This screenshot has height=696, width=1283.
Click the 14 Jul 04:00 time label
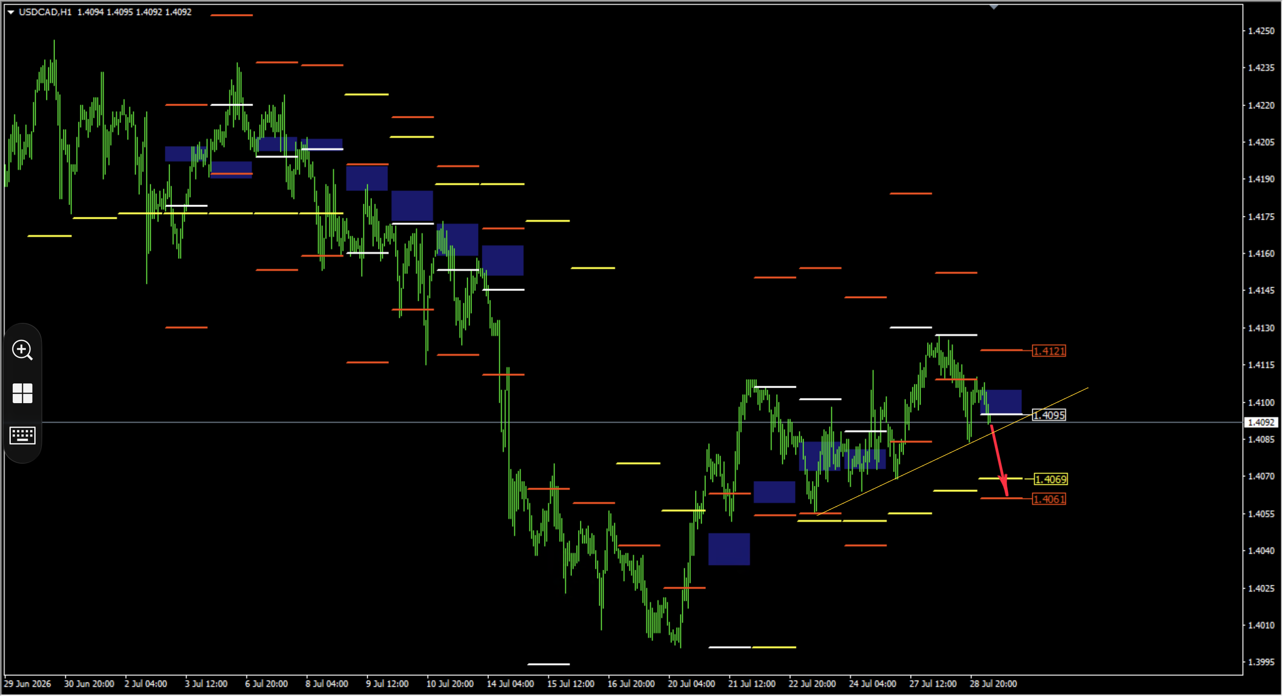tap(510, 684)
